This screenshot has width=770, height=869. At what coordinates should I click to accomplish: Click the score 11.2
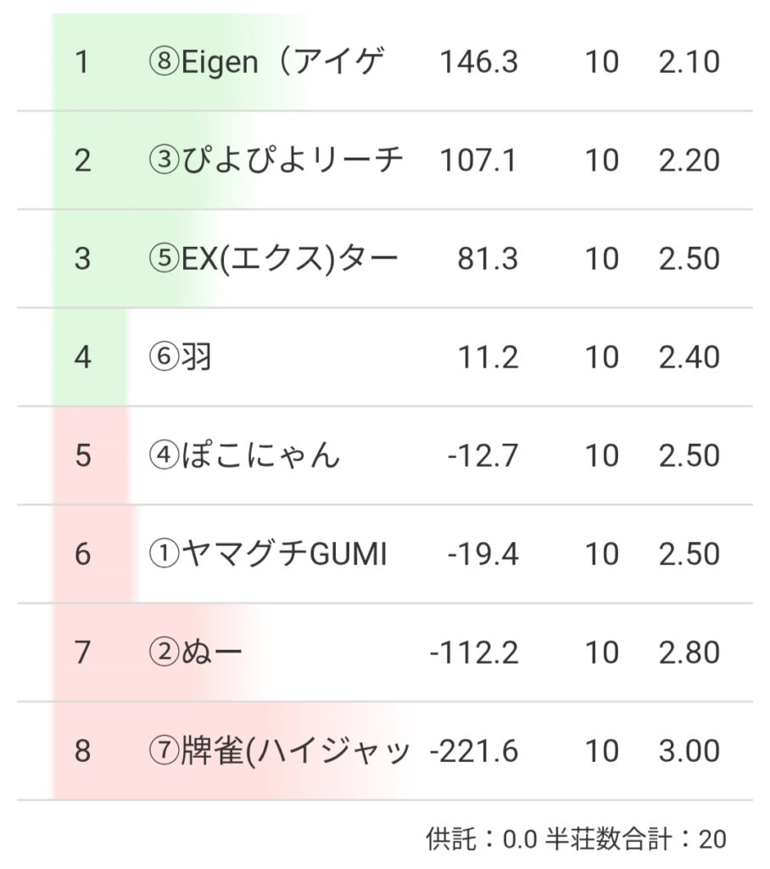coord(487,357)
